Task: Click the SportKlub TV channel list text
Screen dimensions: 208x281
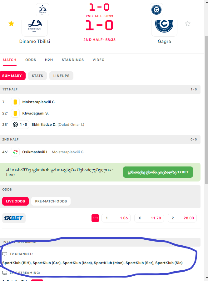Action: click(92, 263)
